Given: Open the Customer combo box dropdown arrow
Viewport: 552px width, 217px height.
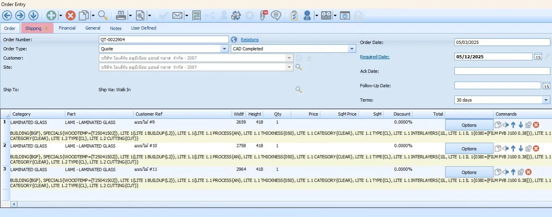Looking at the screenshot, I should [x=289, y=58].
